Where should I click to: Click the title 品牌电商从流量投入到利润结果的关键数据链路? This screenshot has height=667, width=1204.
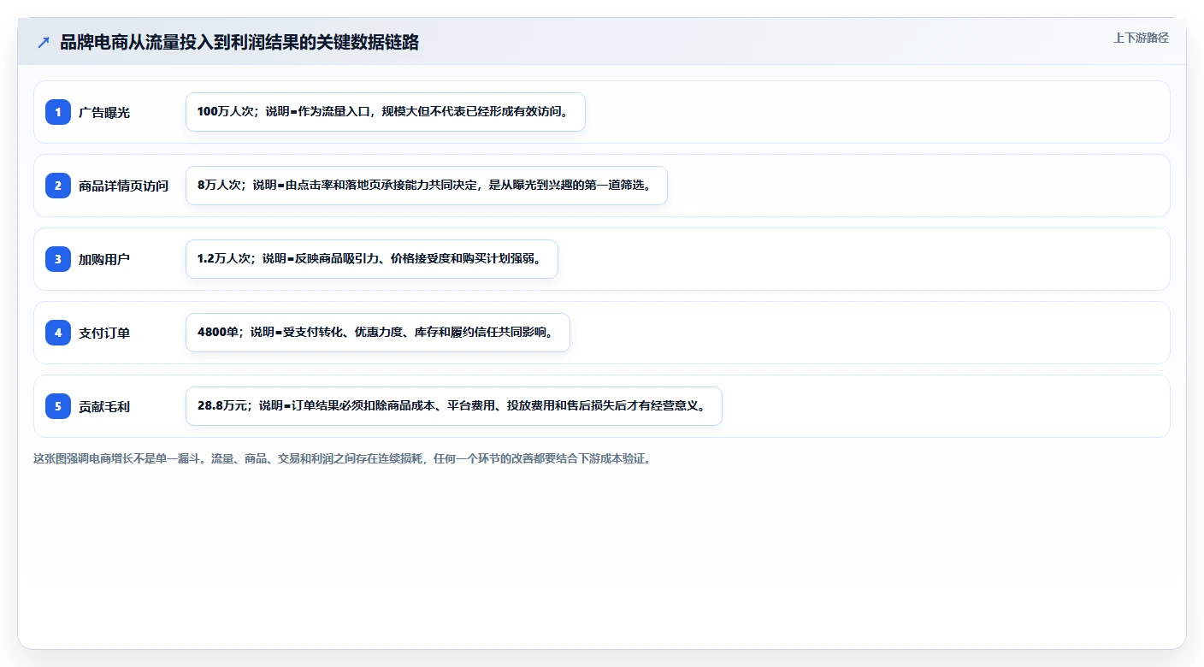pyautogui.click(x=239, y=43)
